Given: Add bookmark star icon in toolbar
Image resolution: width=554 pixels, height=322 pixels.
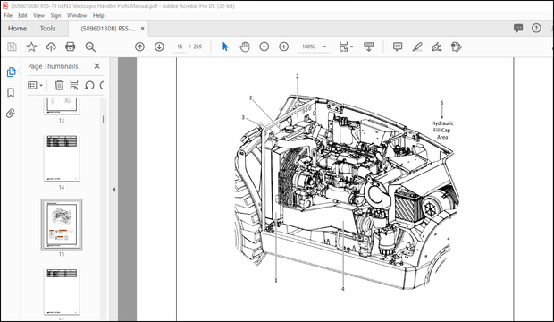Looking at the screenshot, I should click(x=31, y=47).
